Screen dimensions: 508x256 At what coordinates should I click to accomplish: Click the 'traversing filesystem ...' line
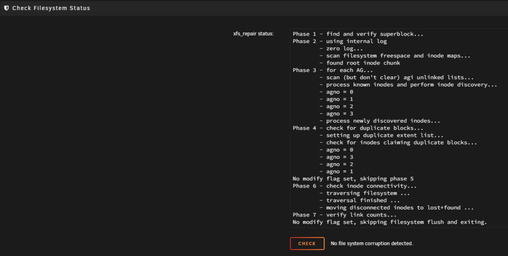point(364,193)
